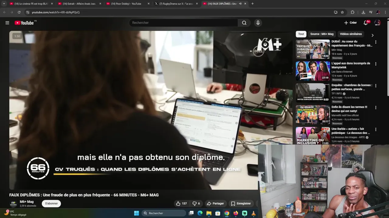Open a new Chrome tab
Screen dimensions: 389x218
point(253,4)
